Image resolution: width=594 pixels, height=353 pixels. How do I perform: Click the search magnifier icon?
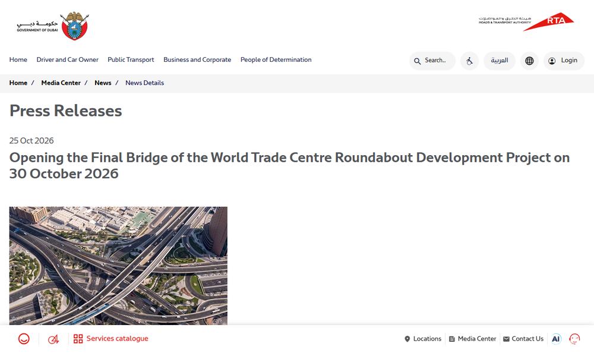pyautogui.click(x=417, y=61)
